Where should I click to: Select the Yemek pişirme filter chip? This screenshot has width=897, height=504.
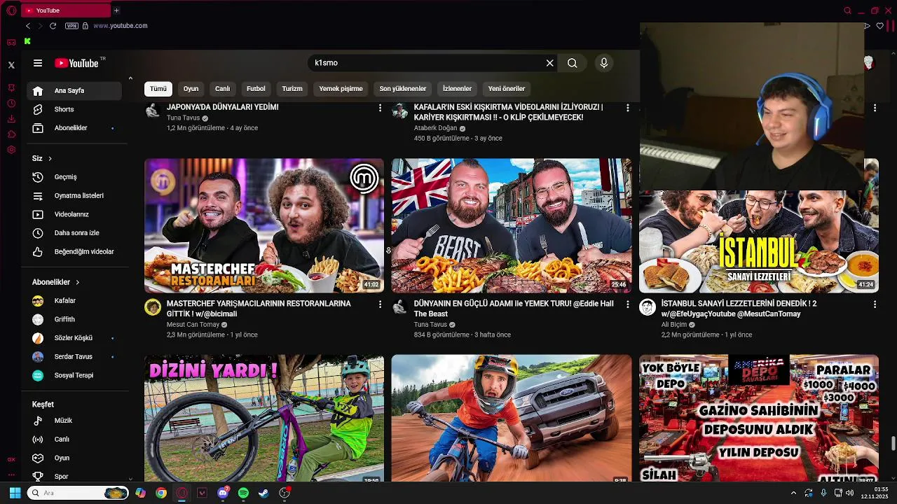click(341, 89)
